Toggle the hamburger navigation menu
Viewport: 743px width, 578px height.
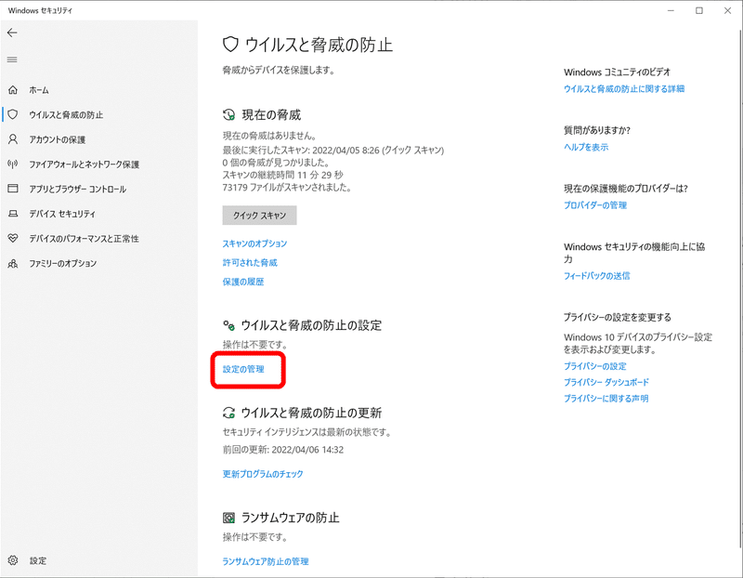[x=12, y=59]
